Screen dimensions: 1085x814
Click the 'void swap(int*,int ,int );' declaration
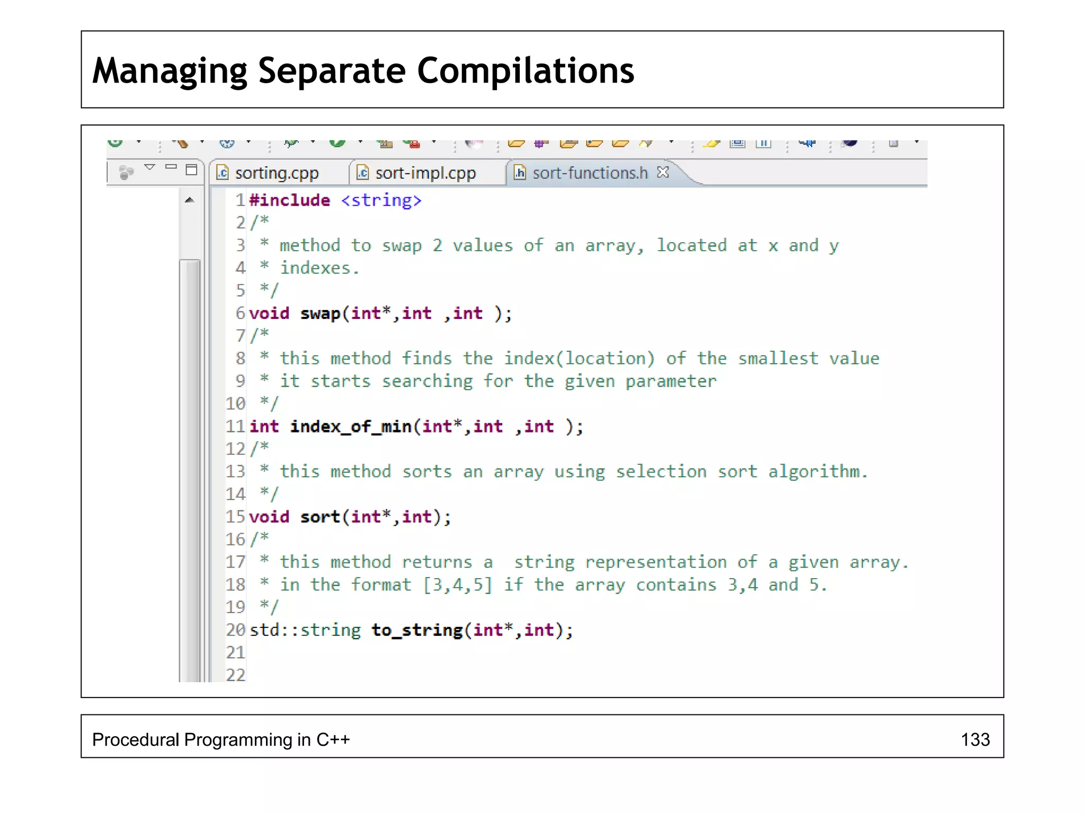pos(380,313)
